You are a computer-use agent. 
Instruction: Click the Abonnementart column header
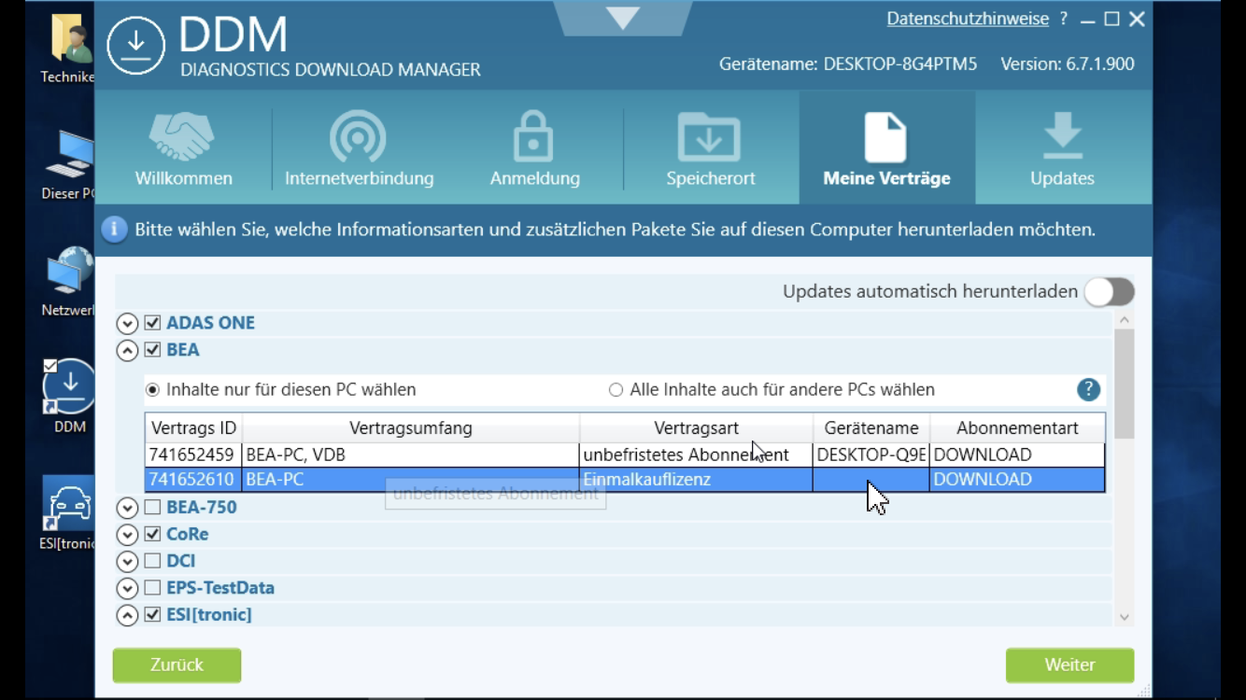pos(1017,428)
